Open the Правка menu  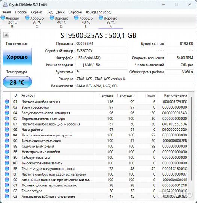click(21, 12)
